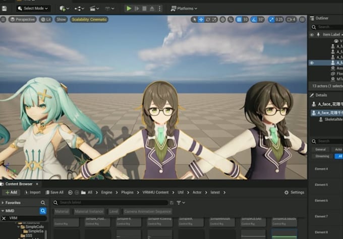Click the Skip/Advance frame button

click(137, 9)
